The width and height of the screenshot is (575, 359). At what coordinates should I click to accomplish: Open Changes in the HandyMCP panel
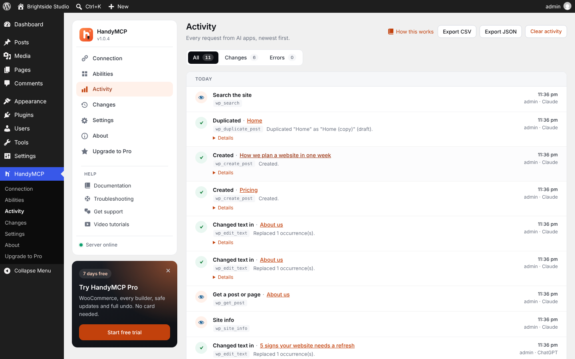coord(125,105)
